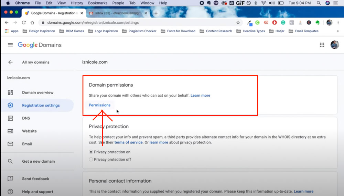
Task: Click the battery status icon
Action: (x=281, y=3)
